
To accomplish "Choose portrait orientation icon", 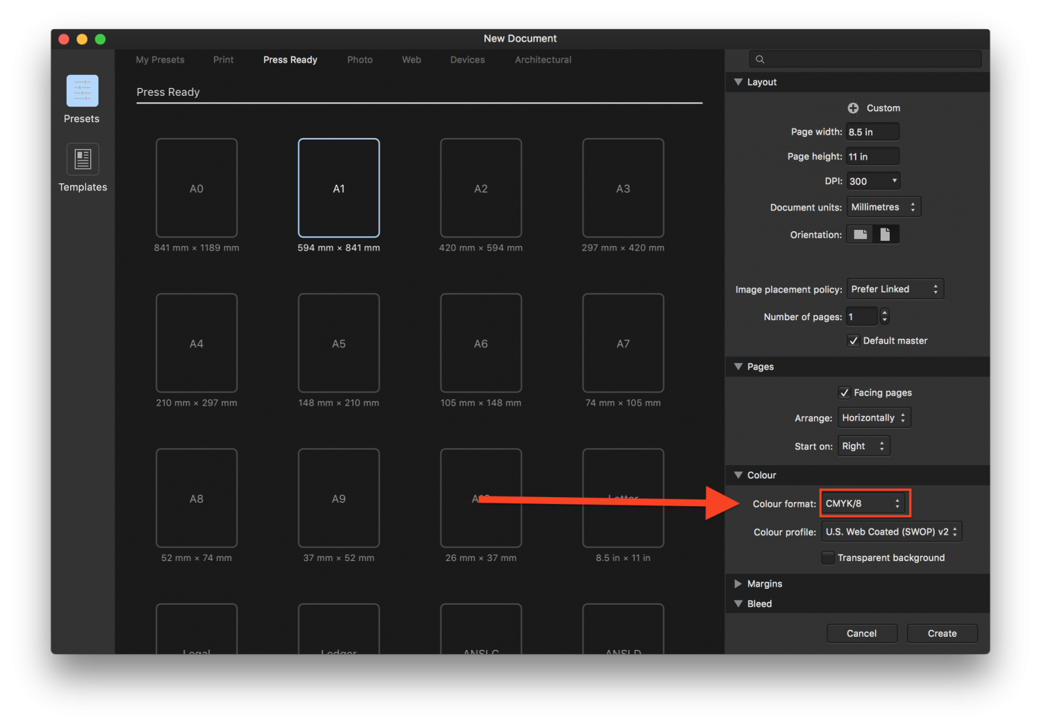I will (885, 235).
